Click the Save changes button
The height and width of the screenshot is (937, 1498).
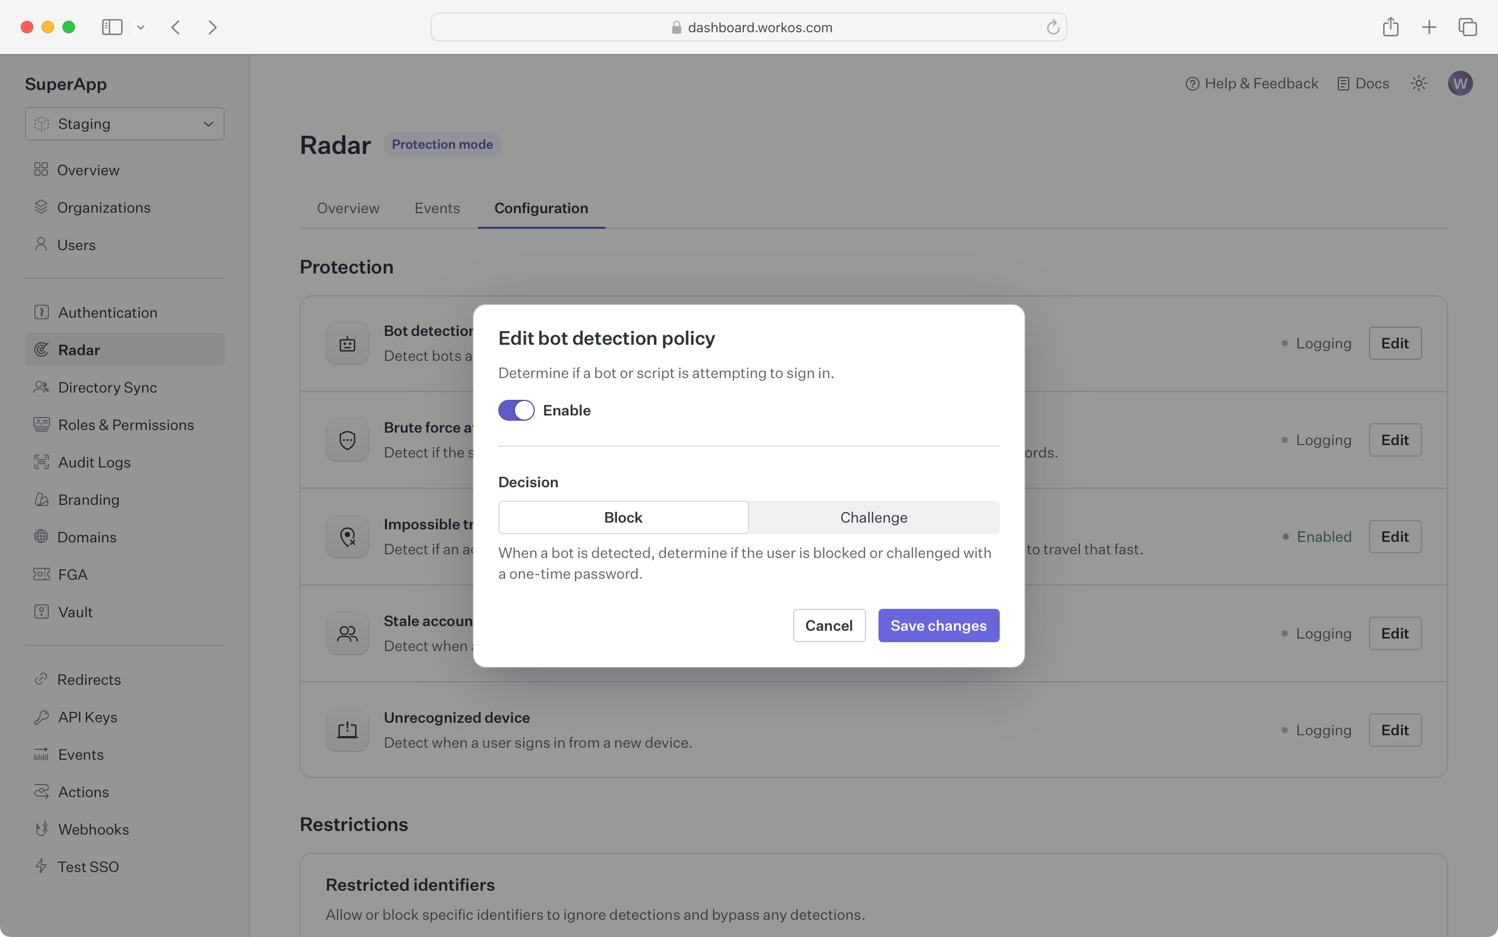(938, 626)
